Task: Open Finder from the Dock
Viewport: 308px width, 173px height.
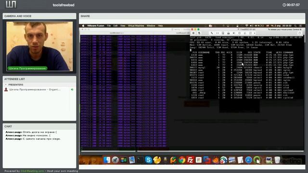Action: pyautogui.click(x=107, y=160)
